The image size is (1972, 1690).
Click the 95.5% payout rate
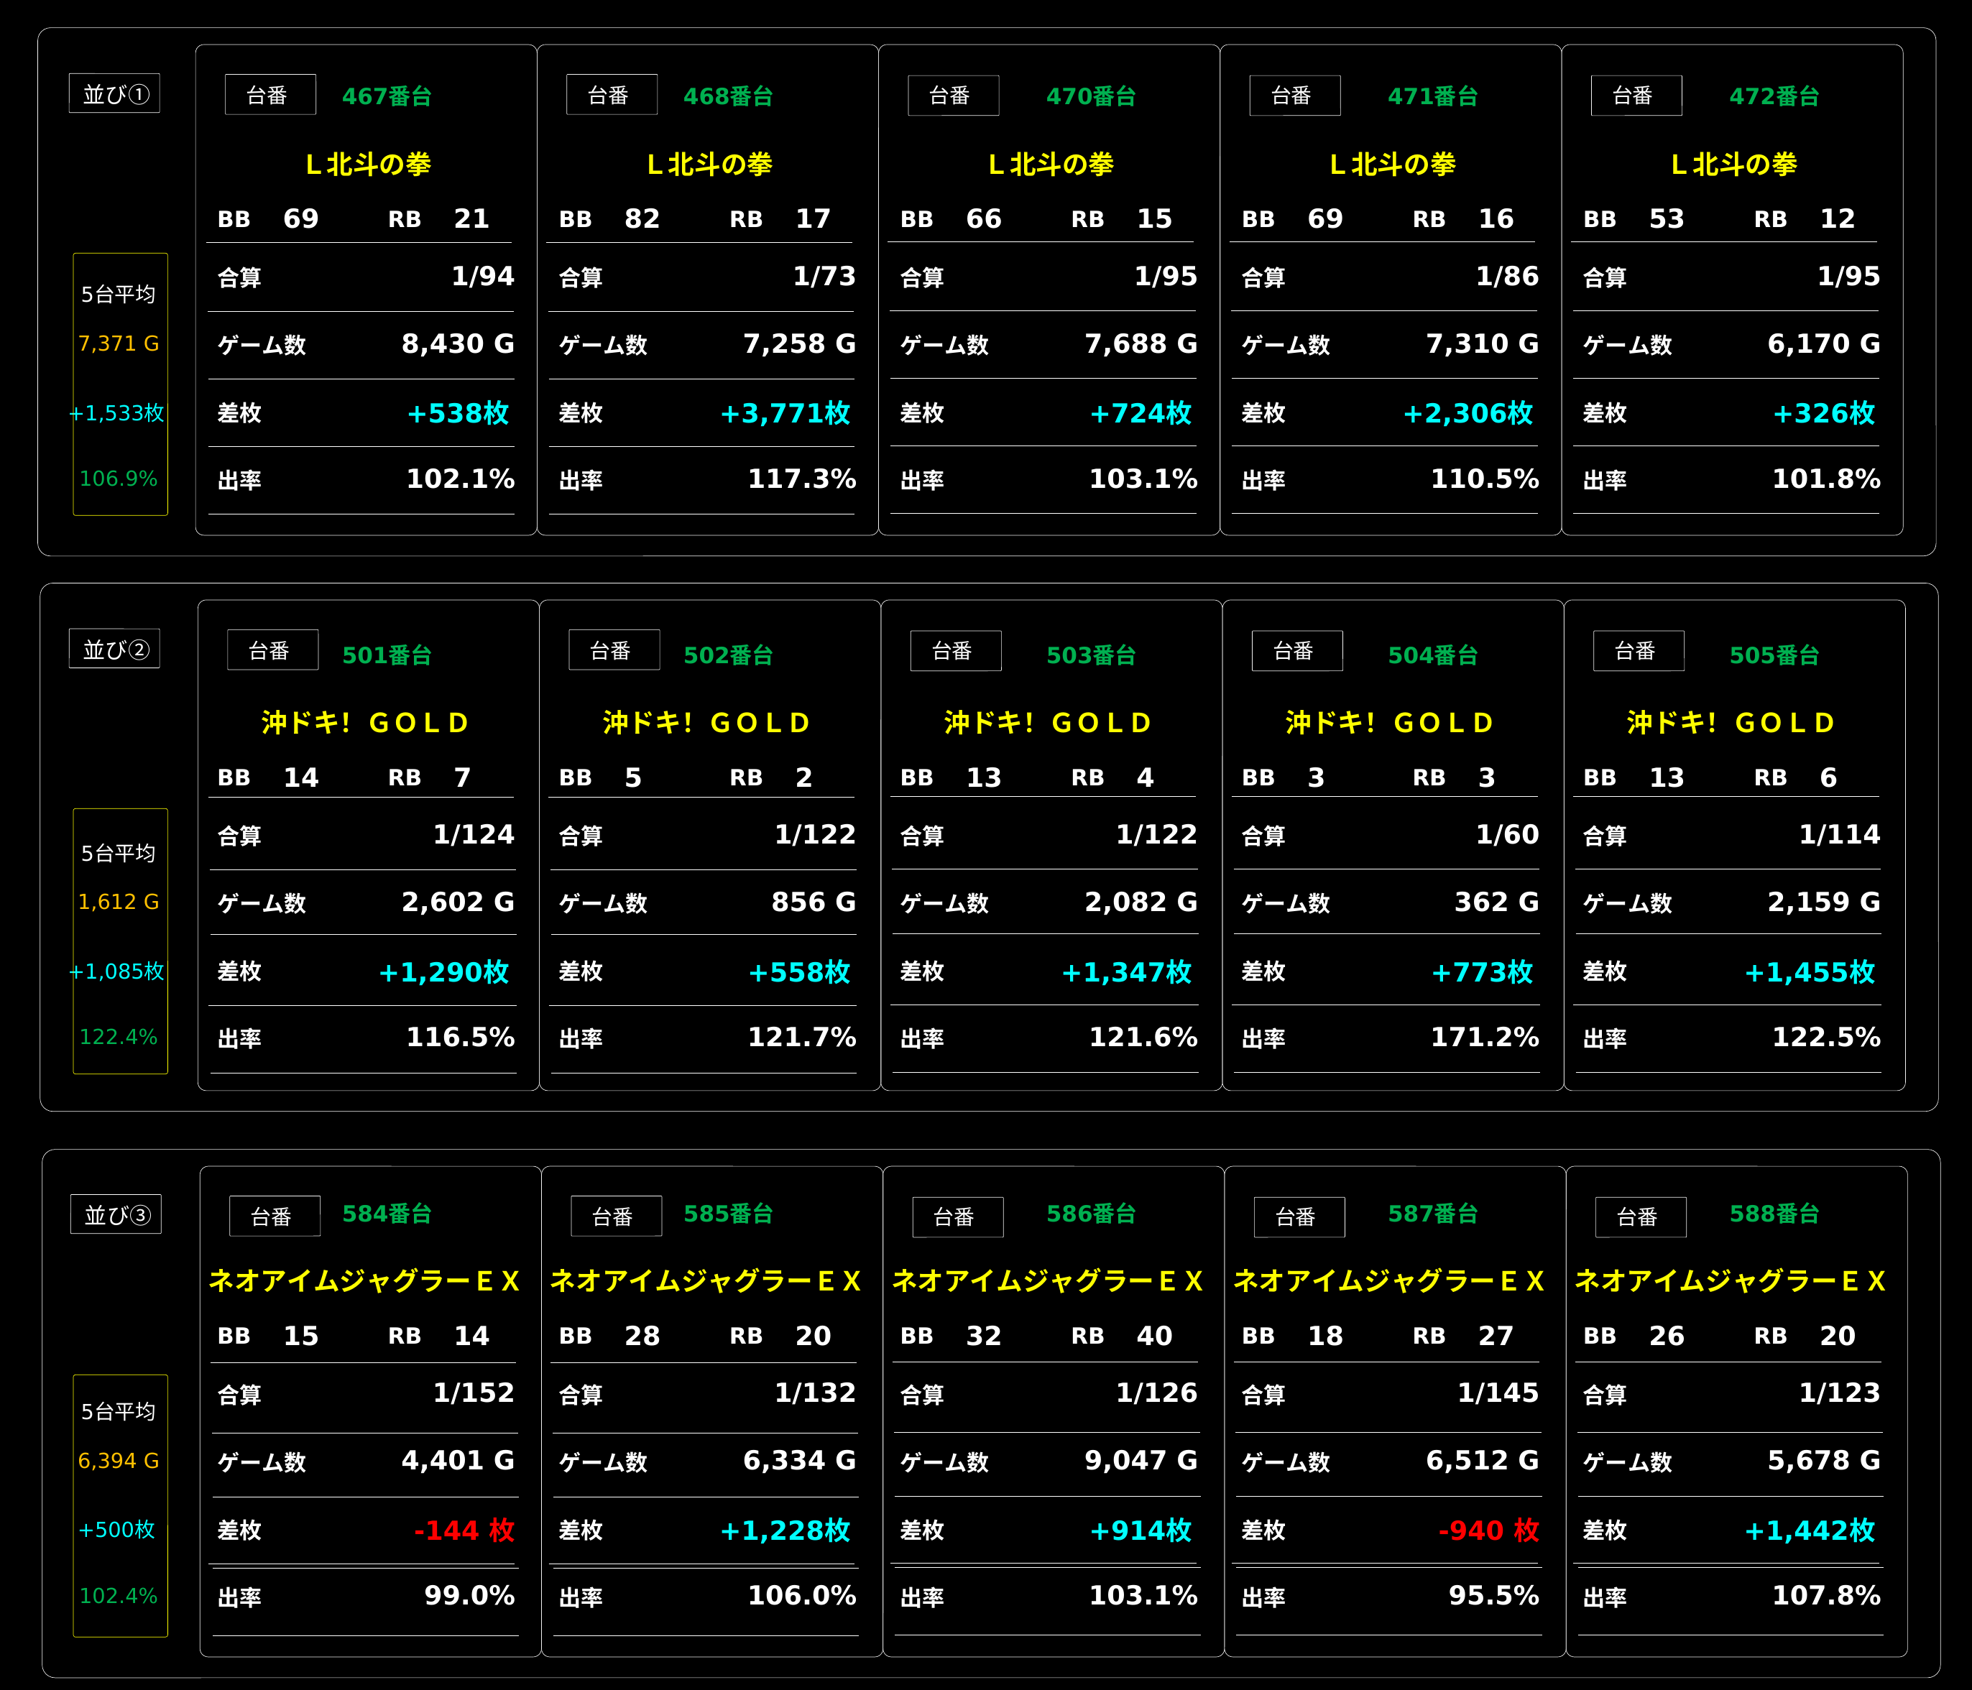click(x=1494, y=1596)
